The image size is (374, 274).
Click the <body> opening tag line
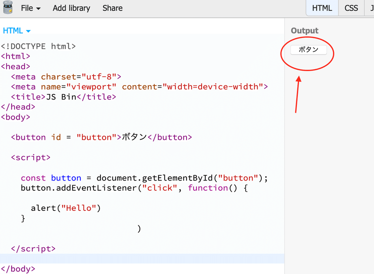click(x=15, y=117)
